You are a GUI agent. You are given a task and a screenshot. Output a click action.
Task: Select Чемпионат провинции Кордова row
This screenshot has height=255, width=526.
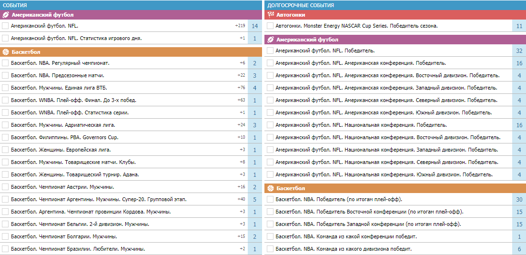[131, 212]
